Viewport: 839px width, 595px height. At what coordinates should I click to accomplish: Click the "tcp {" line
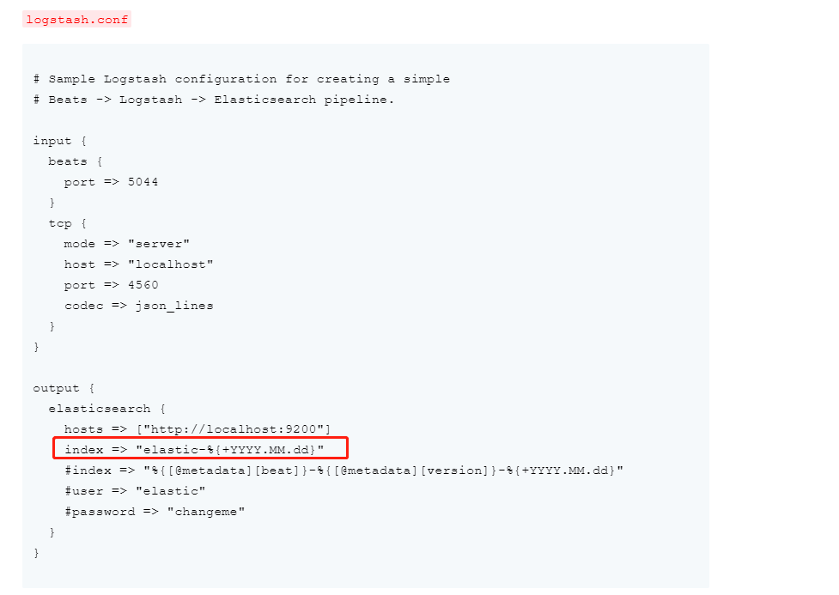click(x=65, y=223)
